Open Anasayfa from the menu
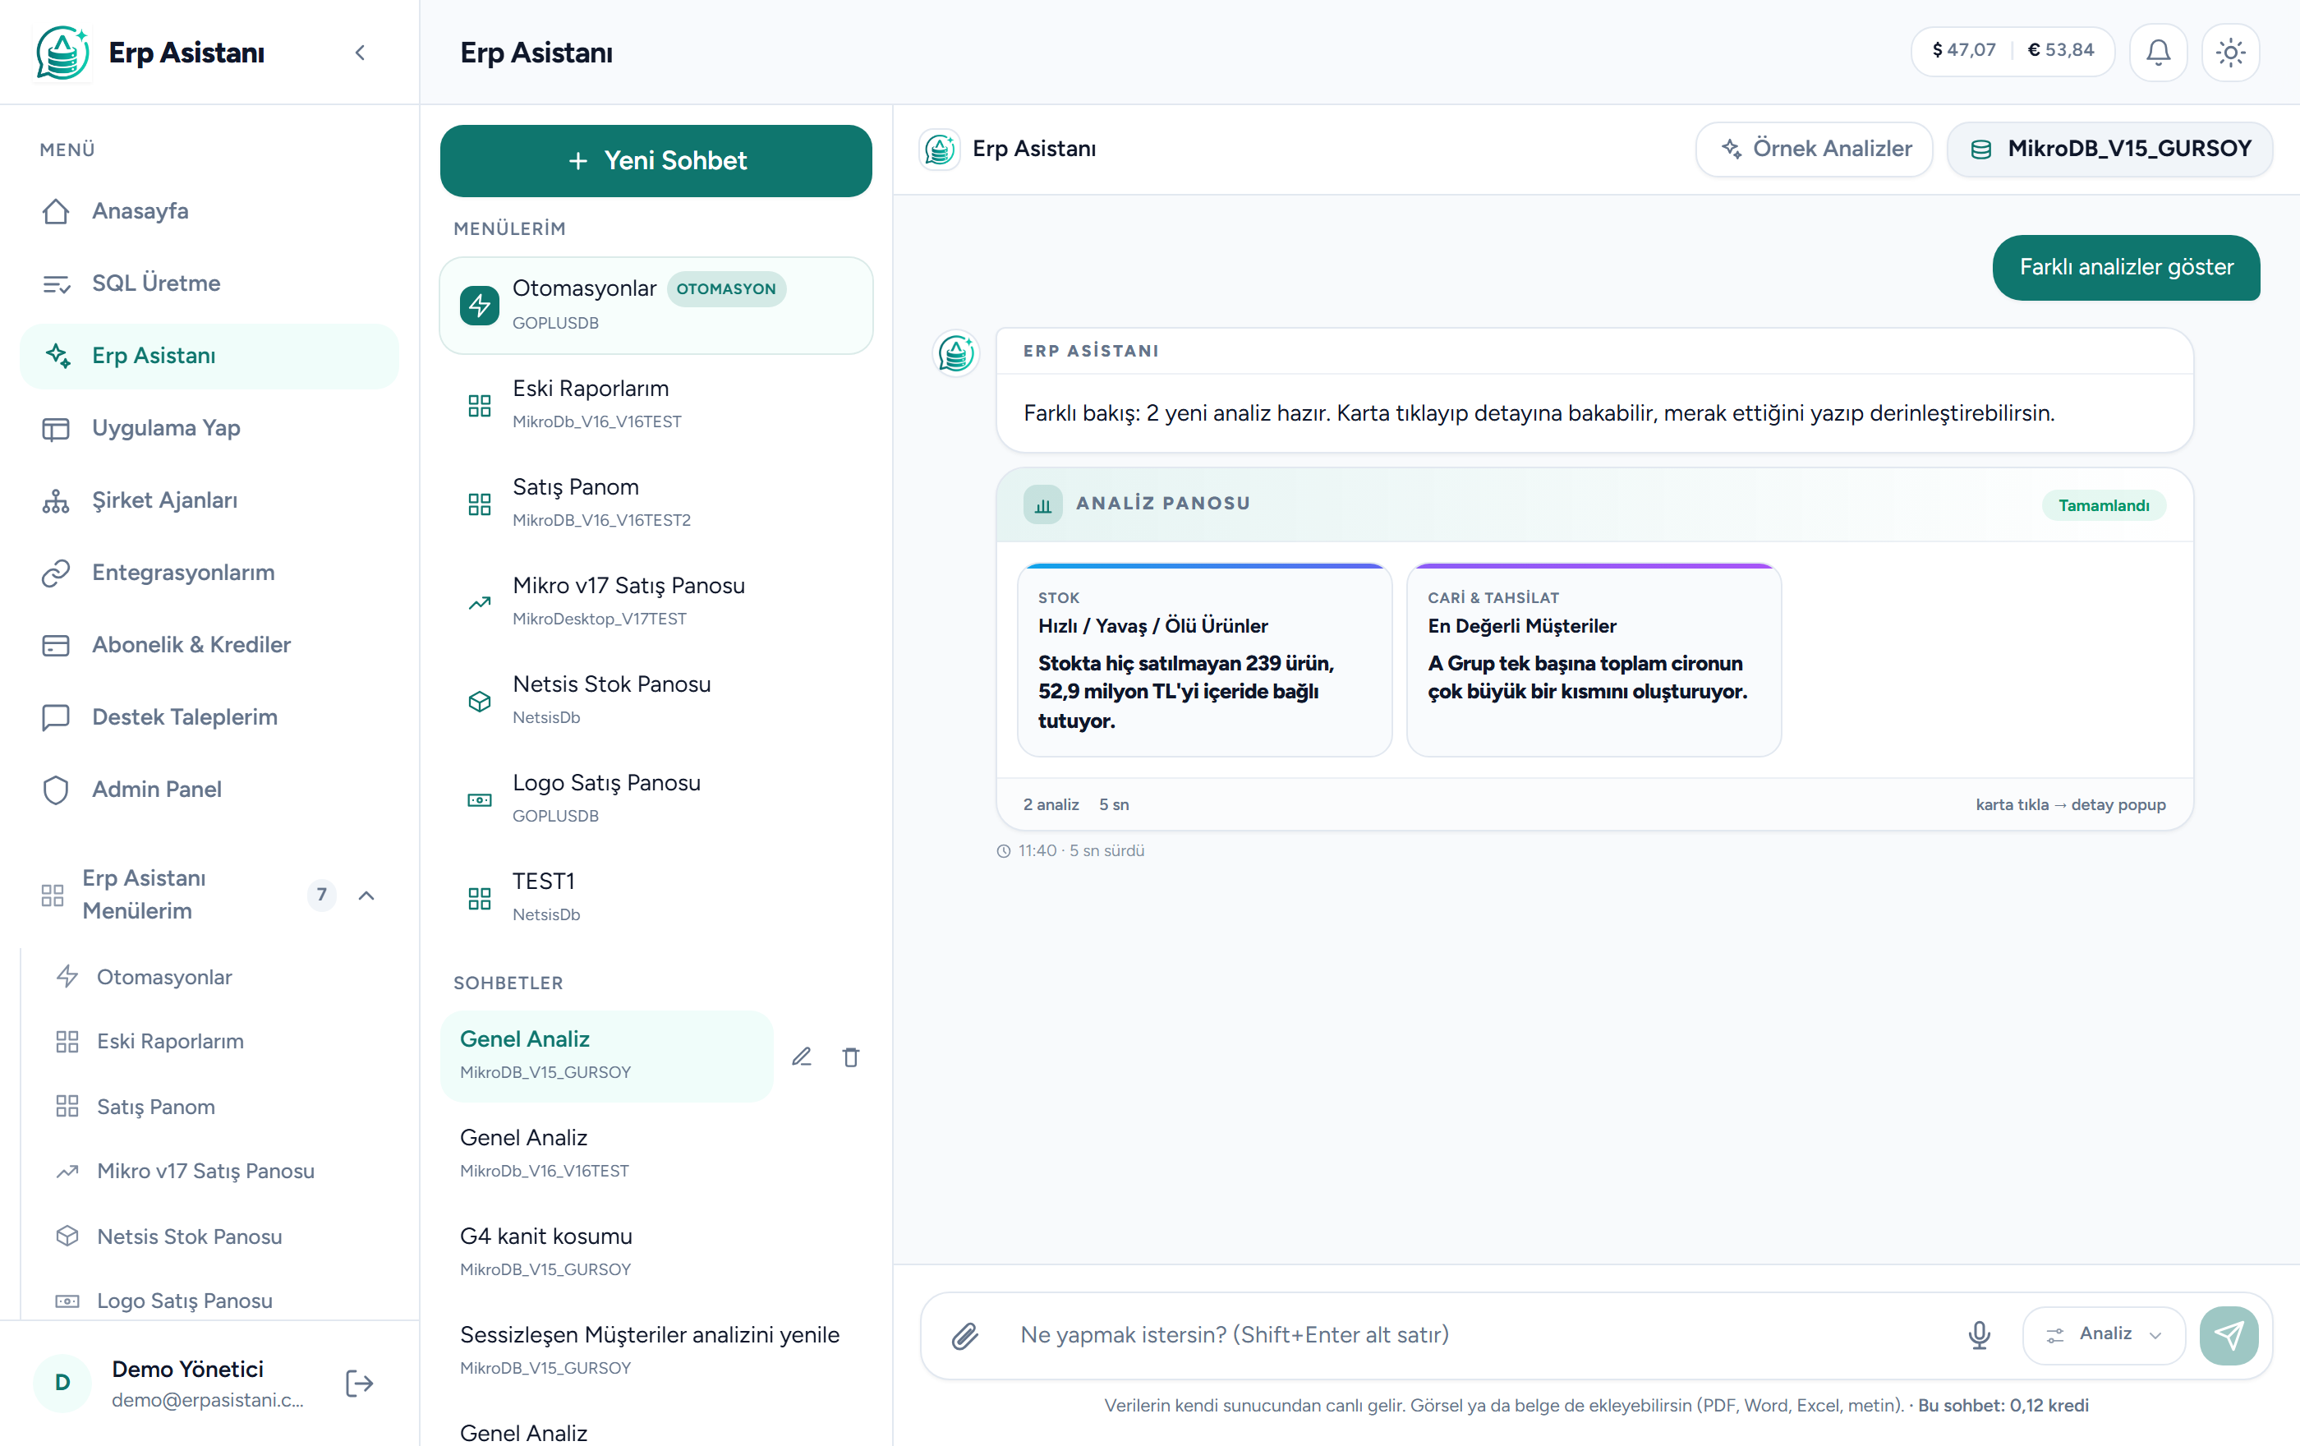Viewport: 2300px width, 1446px height. 209,211
